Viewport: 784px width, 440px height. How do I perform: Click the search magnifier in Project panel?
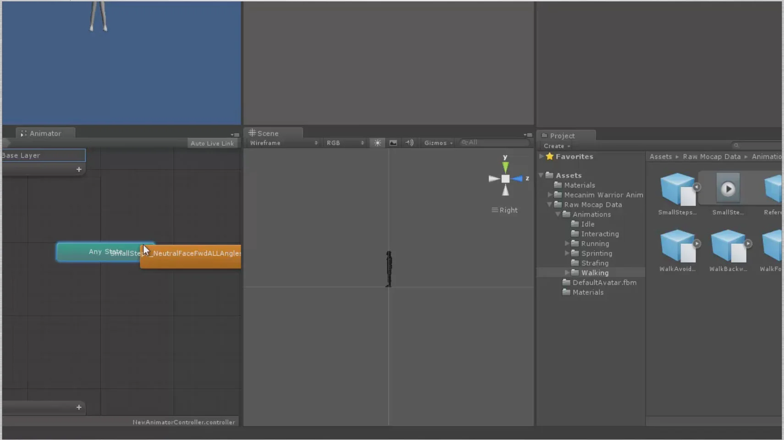click(736, 145)
